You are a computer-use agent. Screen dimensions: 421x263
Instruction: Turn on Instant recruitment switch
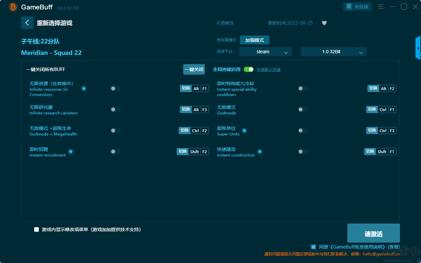pos(115,152)
